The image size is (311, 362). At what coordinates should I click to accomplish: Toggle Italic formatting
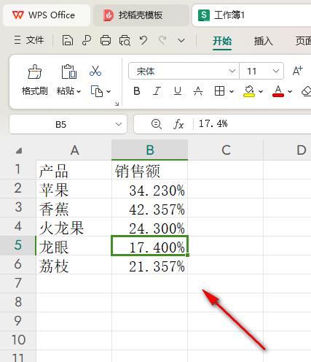157,91
